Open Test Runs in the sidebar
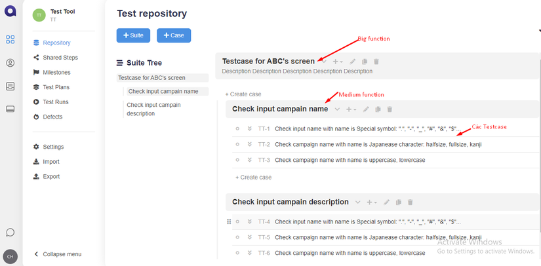This screenshot has width=541, height=266. 55,102
